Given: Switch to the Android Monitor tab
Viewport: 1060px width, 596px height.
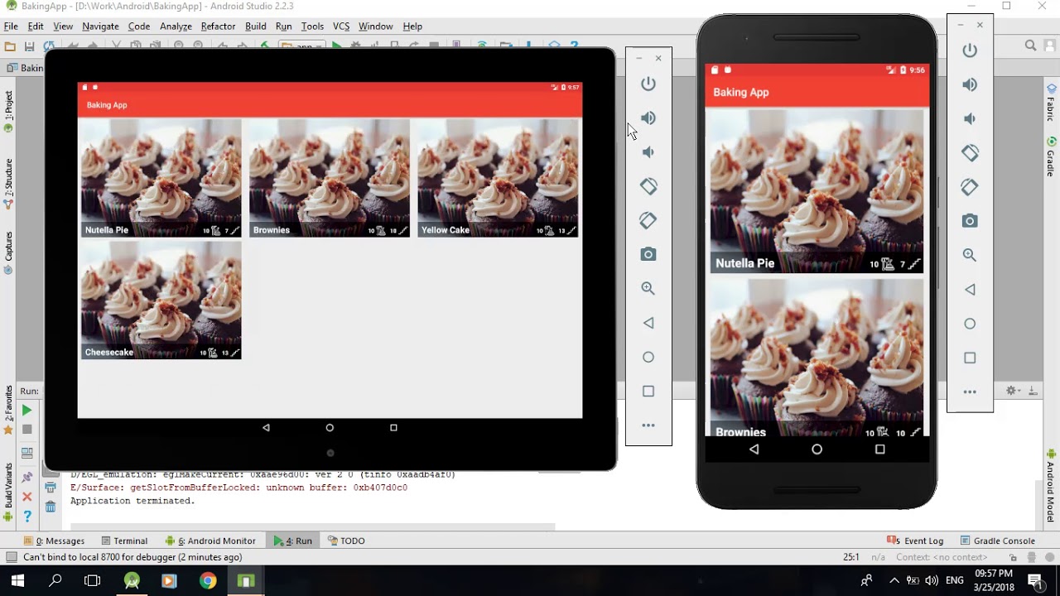Looking at the screenshot, I should point(210,541).
